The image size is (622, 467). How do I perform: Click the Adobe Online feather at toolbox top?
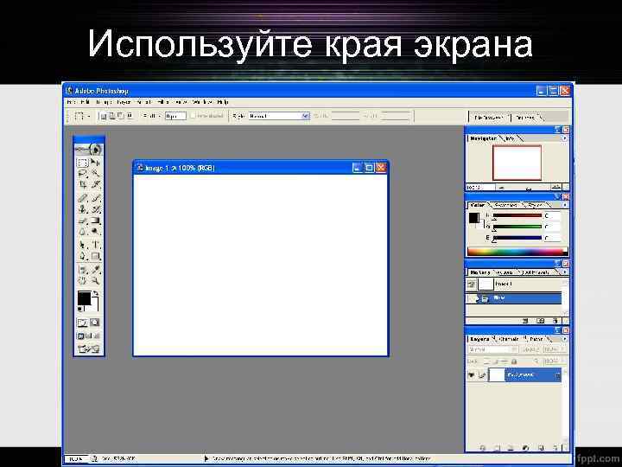pyautogui.click(x=89, y=150)
